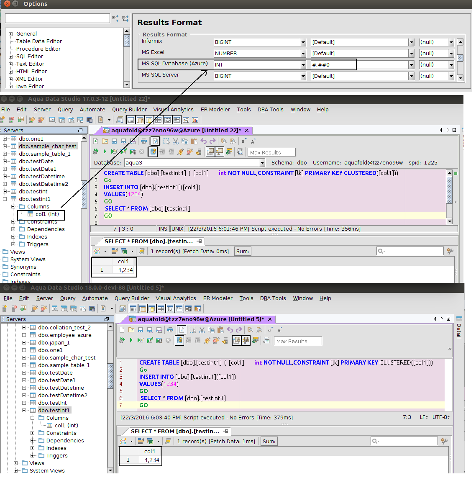The image size is (476, 483).
Task: Expand Indexes folder in version 17 tree
Action: [13, 236]
